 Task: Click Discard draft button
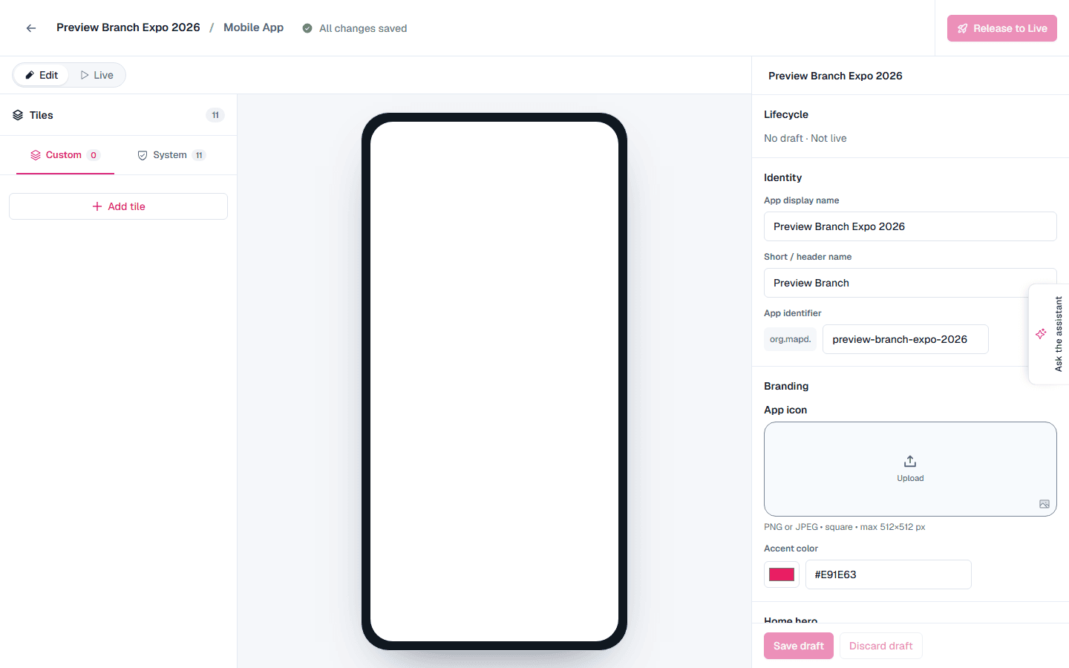(881, 646)
